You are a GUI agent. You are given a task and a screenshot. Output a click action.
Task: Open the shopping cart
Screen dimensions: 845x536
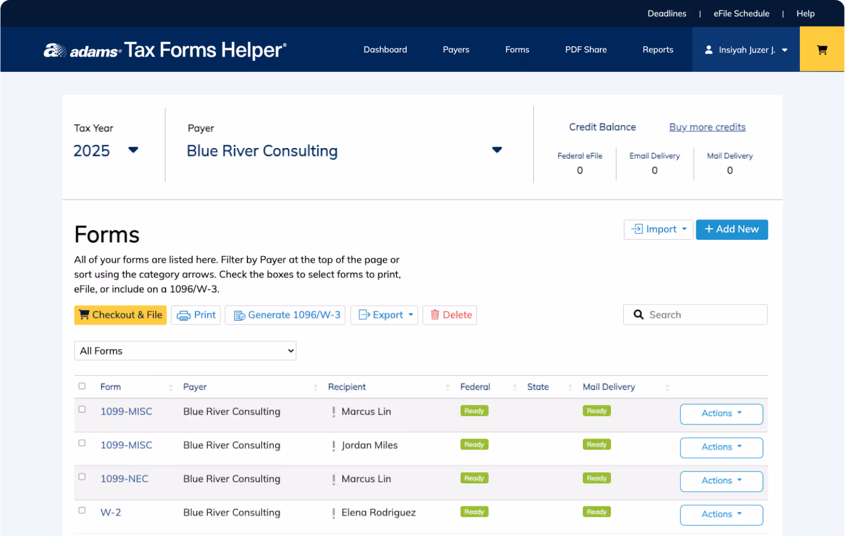[x=822, y=49]
